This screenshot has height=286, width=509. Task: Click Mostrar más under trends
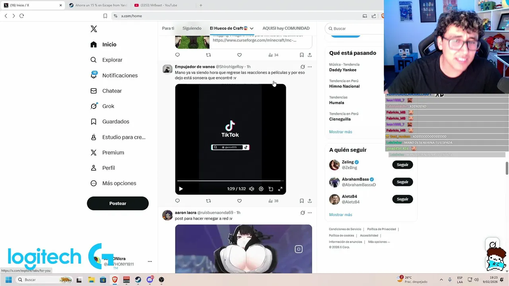[340, 132]
